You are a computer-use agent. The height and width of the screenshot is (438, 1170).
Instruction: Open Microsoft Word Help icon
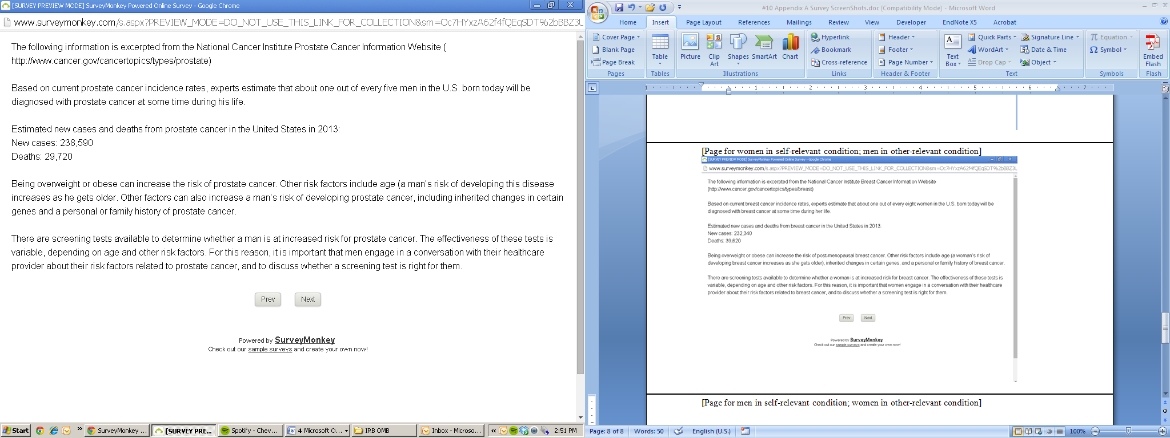(1164, 22)
